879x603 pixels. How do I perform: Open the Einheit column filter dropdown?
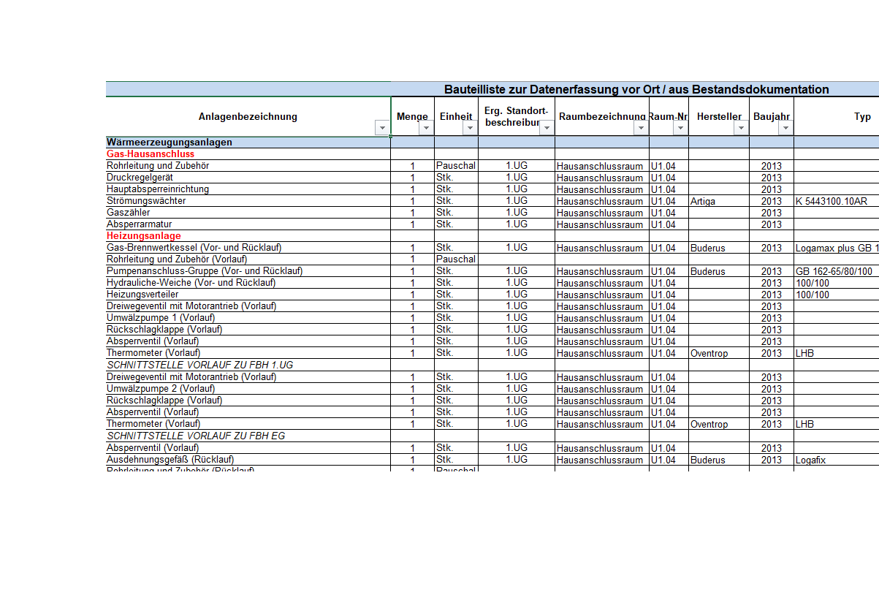470,128
